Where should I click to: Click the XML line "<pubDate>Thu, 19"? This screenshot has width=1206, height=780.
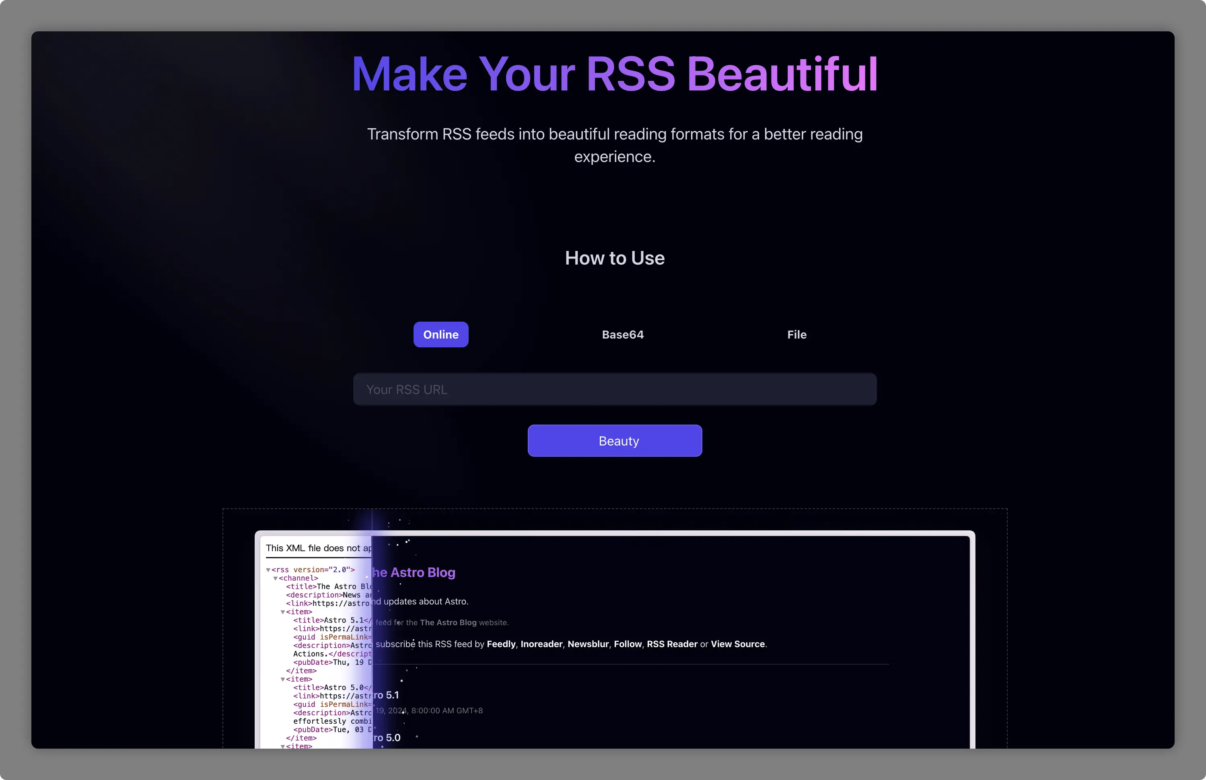coord(332,663)
